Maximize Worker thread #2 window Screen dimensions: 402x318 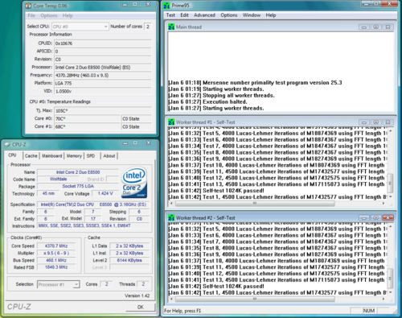point(376,217)
